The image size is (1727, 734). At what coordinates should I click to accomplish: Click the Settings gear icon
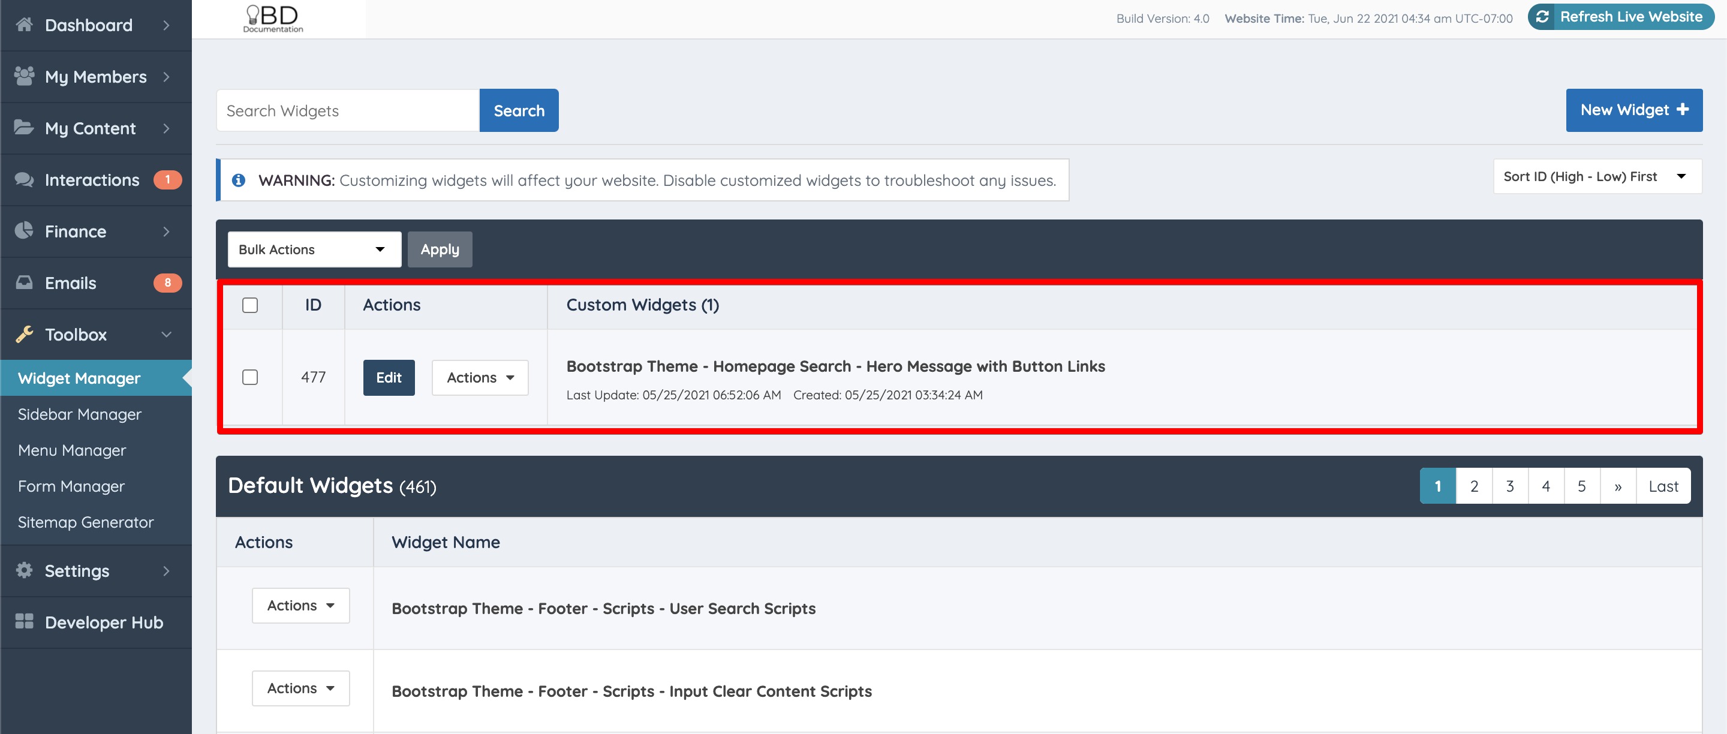coord(24,570)
